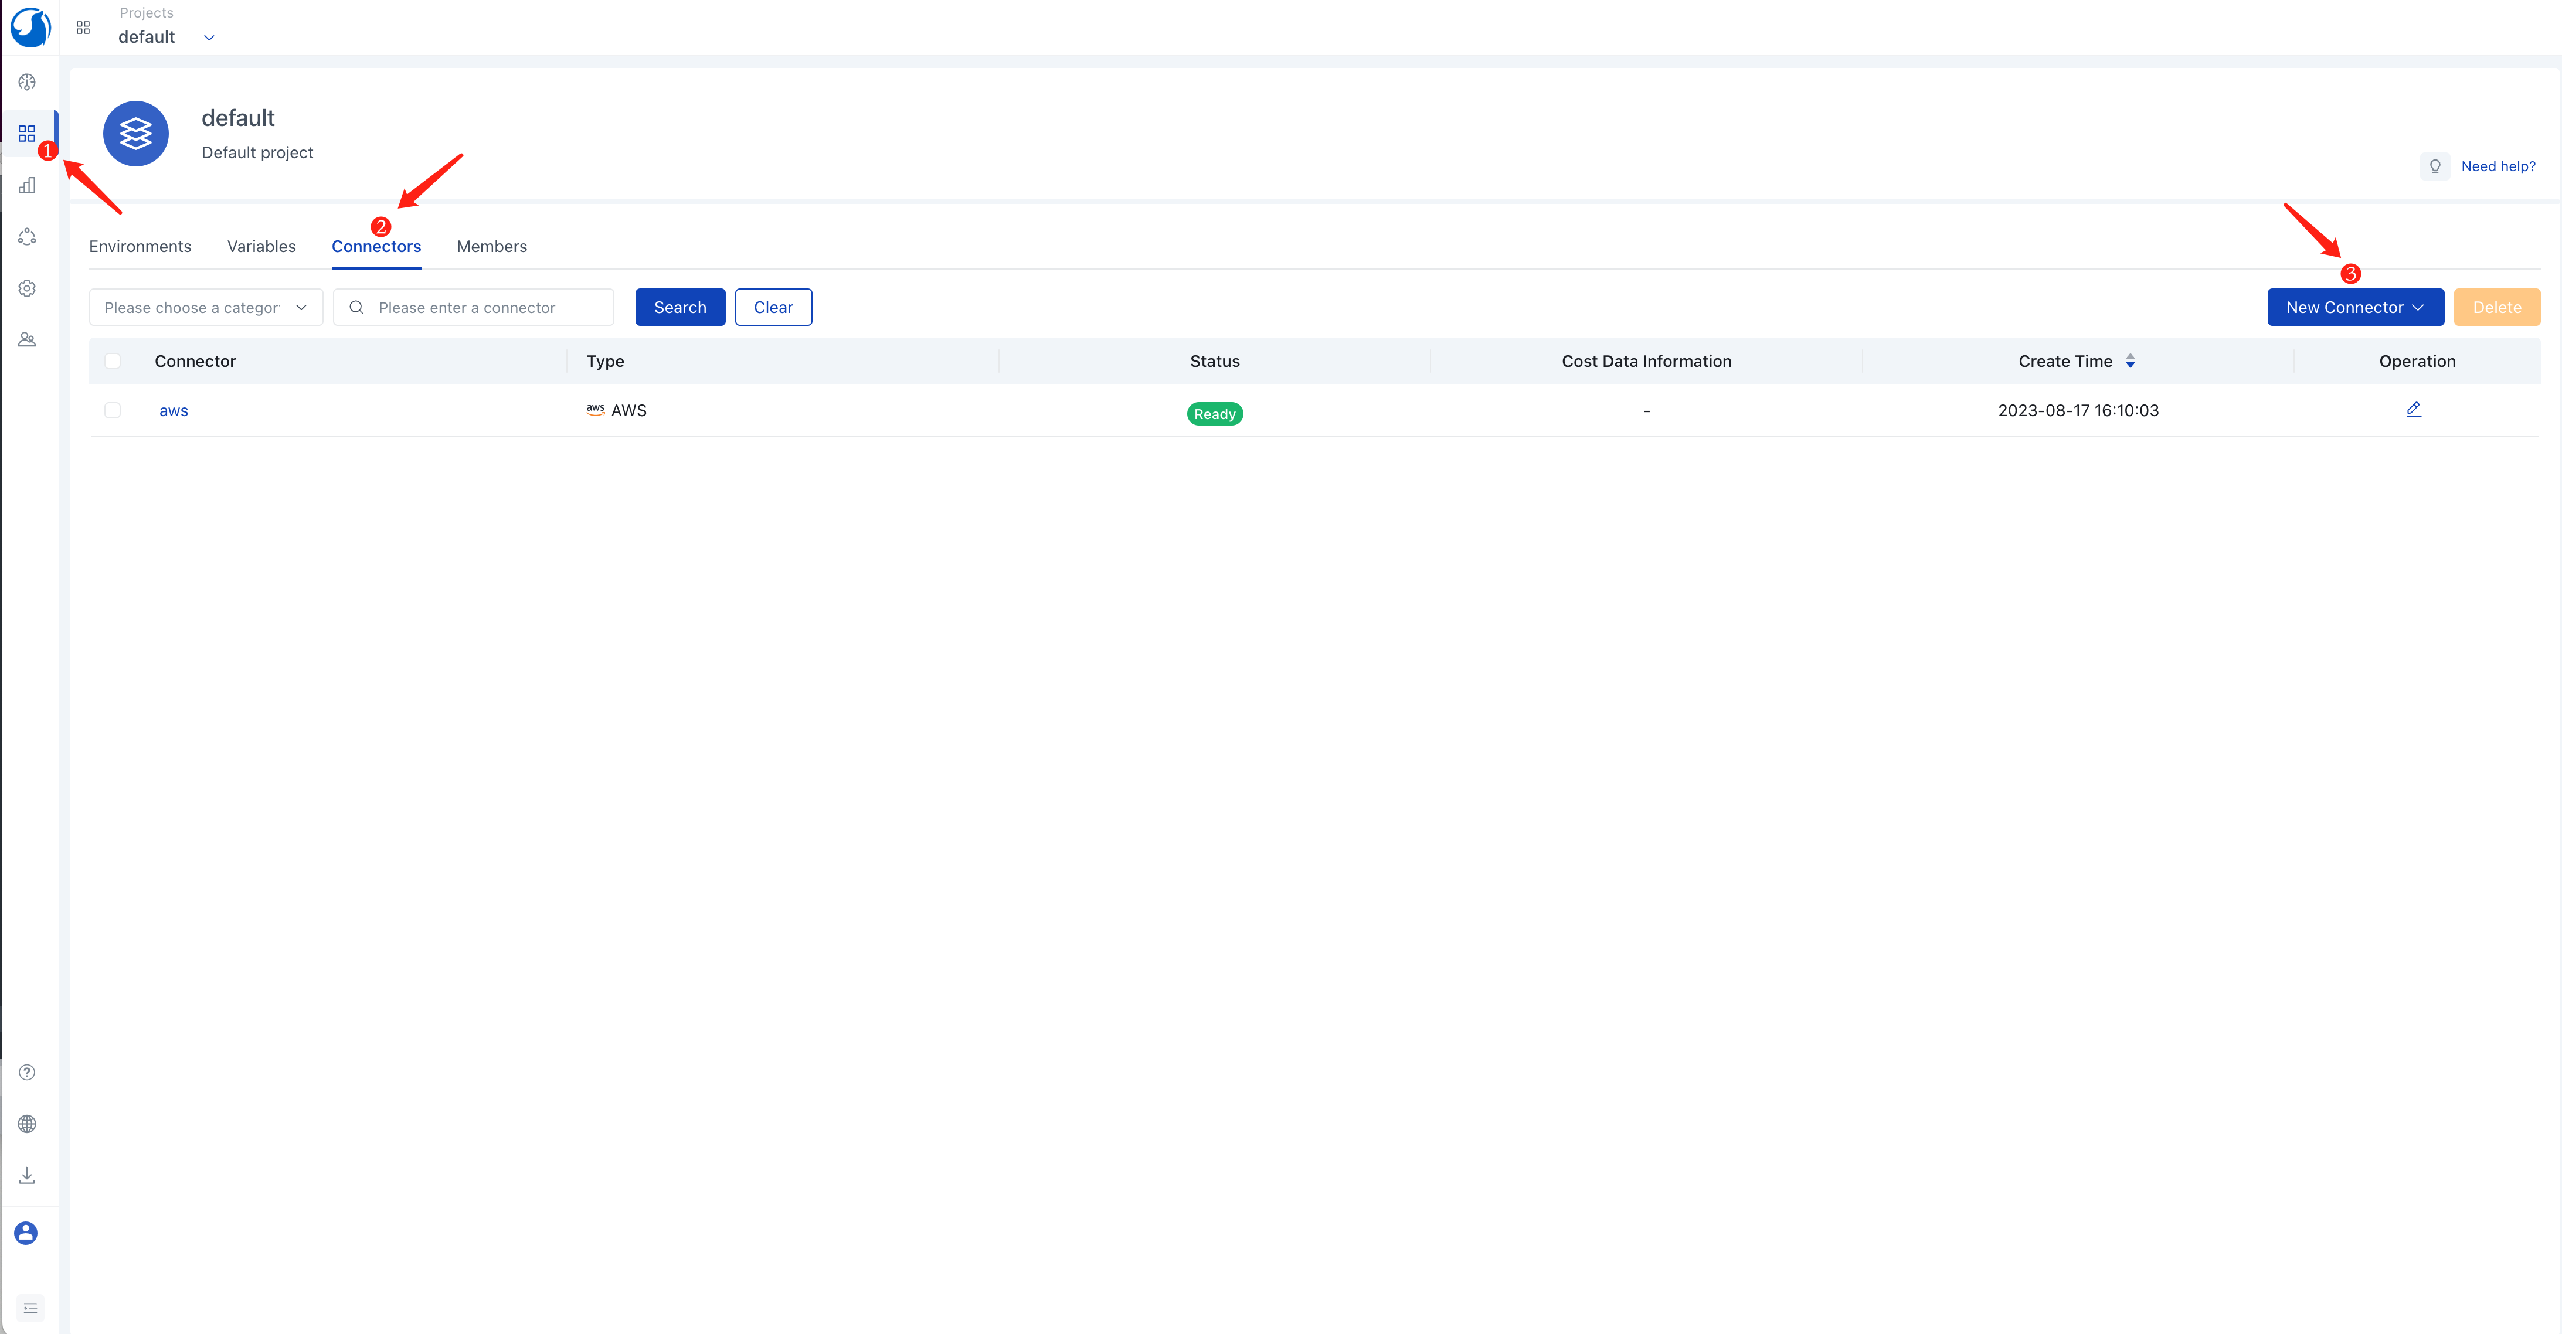
Task: Open the user account avatar icon
Action: 27,1234
